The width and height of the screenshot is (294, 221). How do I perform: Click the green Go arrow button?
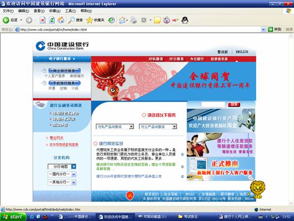point(270,29)
